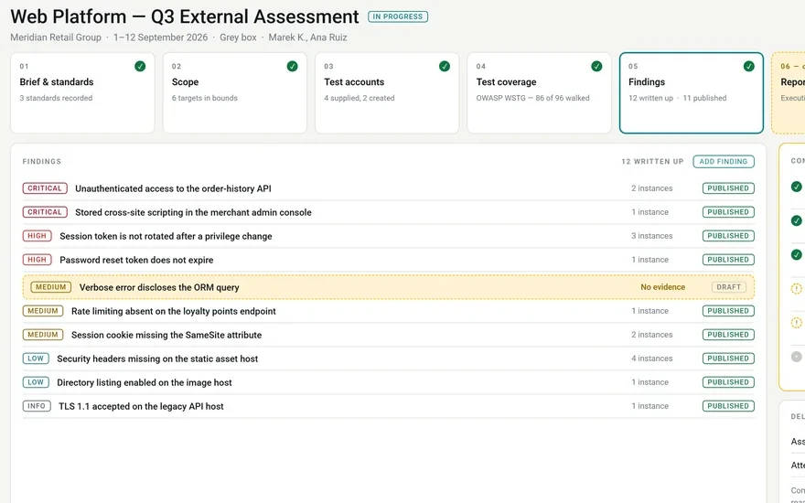This screenshot has height=503, width=805.
Task: Click '4 instances' on Security headers row
Action: coord(652,359)
